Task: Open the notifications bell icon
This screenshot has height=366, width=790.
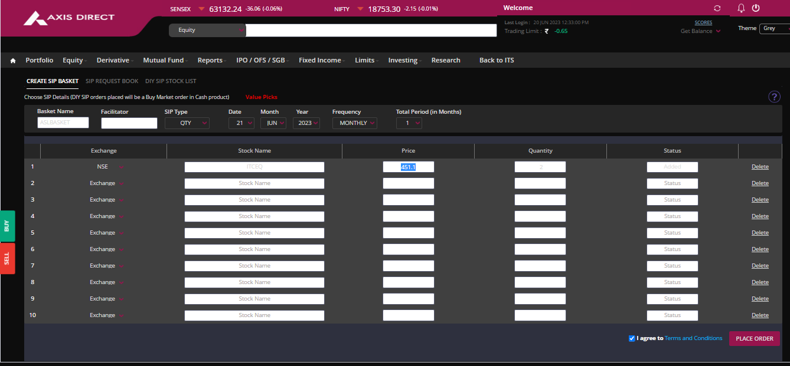Action: pos(741,8)
